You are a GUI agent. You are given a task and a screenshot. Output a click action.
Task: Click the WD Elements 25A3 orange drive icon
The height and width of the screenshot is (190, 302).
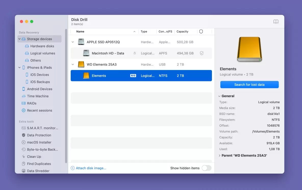coord(81,64)
